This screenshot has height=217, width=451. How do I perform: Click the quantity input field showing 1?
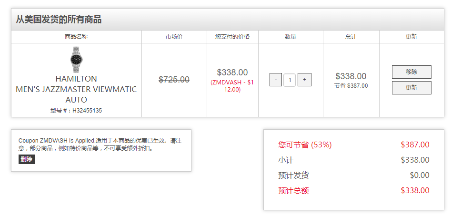click(x=290, y=80)
